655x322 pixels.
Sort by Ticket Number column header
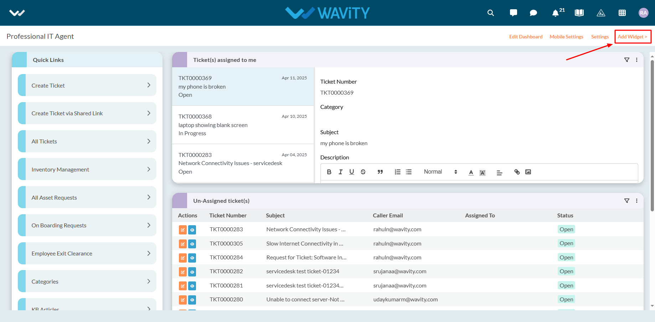228,215
